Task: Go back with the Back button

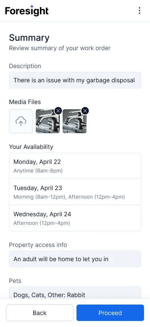Action: point(40,313)
